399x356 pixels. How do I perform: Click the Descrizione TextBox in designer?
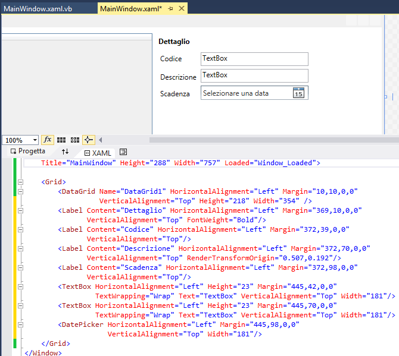[254, 75]
